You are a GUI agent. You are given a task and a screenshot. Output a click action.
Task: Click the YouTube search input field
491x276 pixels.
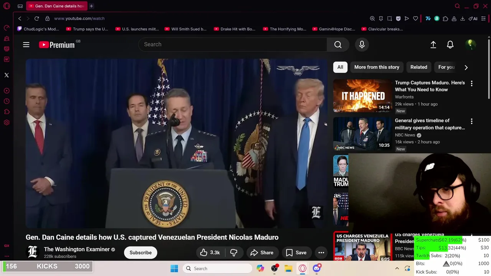coord(232,44)
